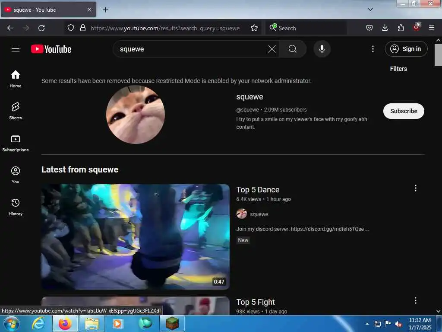This screenshot has height=332, width=442.
Task: Click scrollbar down arrow
Action: 438,311
